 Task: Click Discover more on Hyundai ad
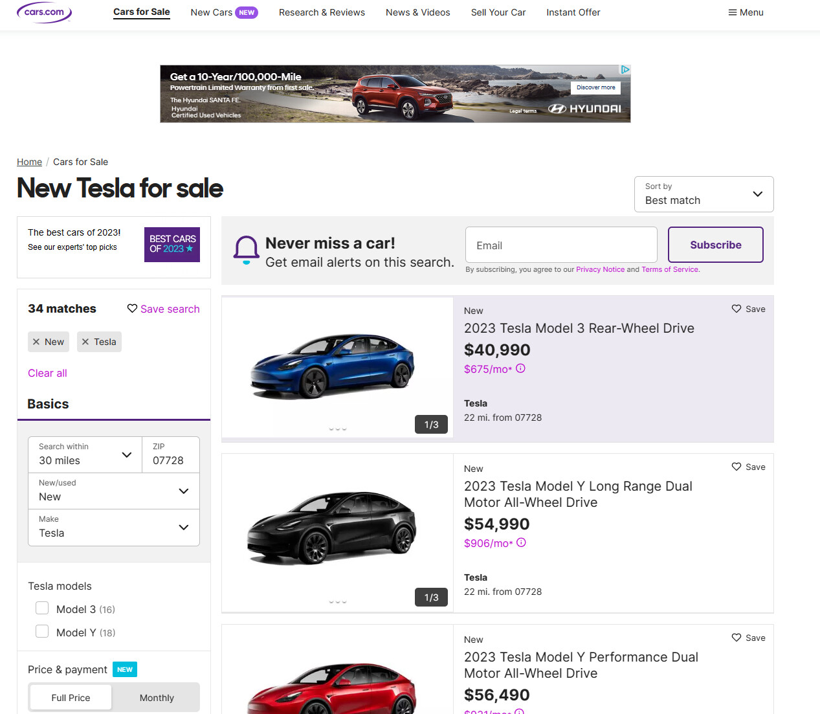[x=596, y=87]
